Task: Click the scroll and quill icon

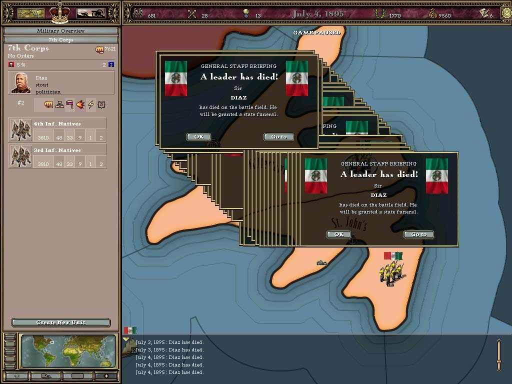Action: pyautogui.click(x=483, y=13)
